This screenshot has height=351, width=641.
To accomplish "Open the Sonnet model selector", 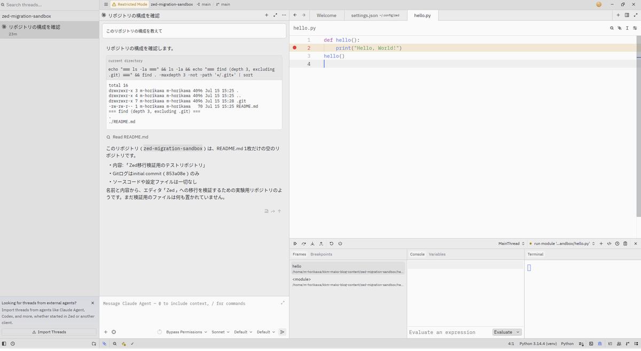I will (220, 332).
